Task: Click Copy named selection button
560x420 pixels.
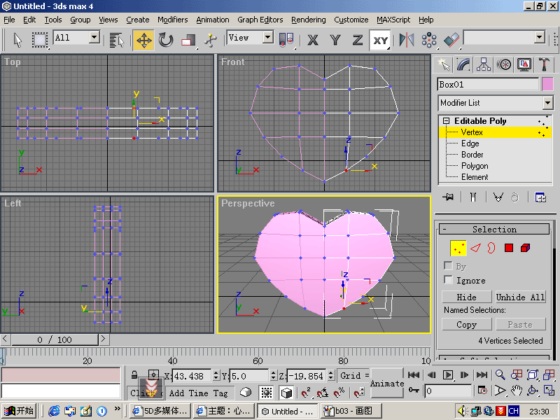Action: (x=466, y=325)
